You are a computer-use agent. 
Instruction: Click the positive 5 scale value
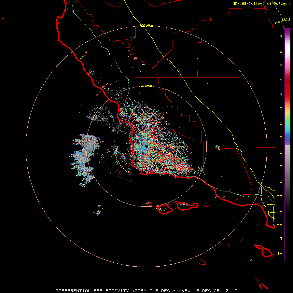[x=281, y=65]
